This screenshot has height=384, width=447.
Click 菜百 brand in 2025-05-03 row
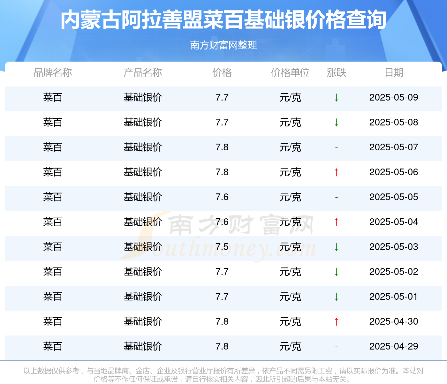pyautogui.click(x=53, y=247)
